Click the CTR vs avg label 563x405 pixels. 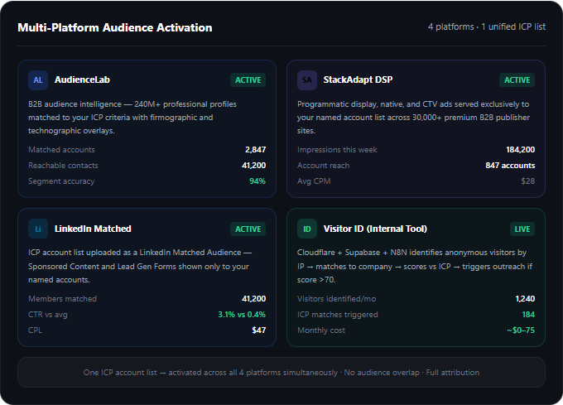pyautogui.click(x=48, y=315)
